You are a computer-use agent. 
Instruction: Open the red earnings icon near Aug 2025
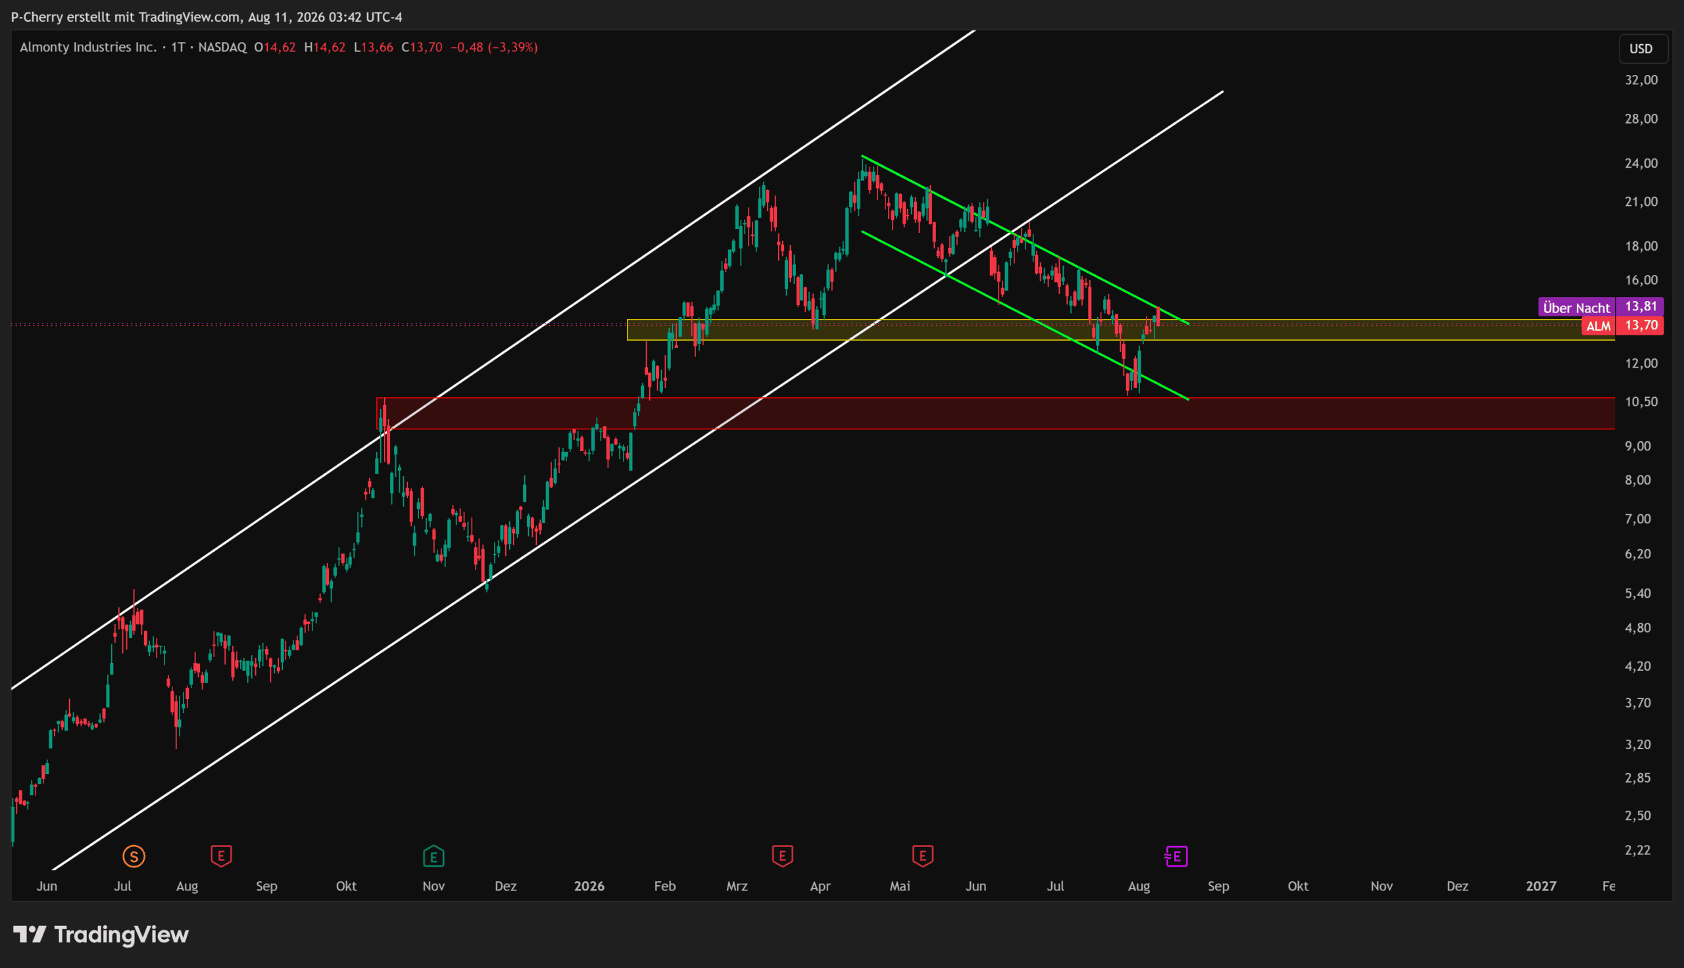pos(221,856)
